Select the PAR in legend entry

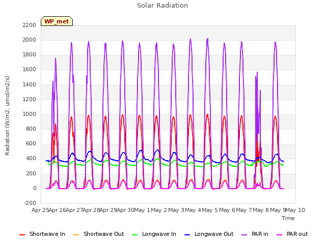255,234
